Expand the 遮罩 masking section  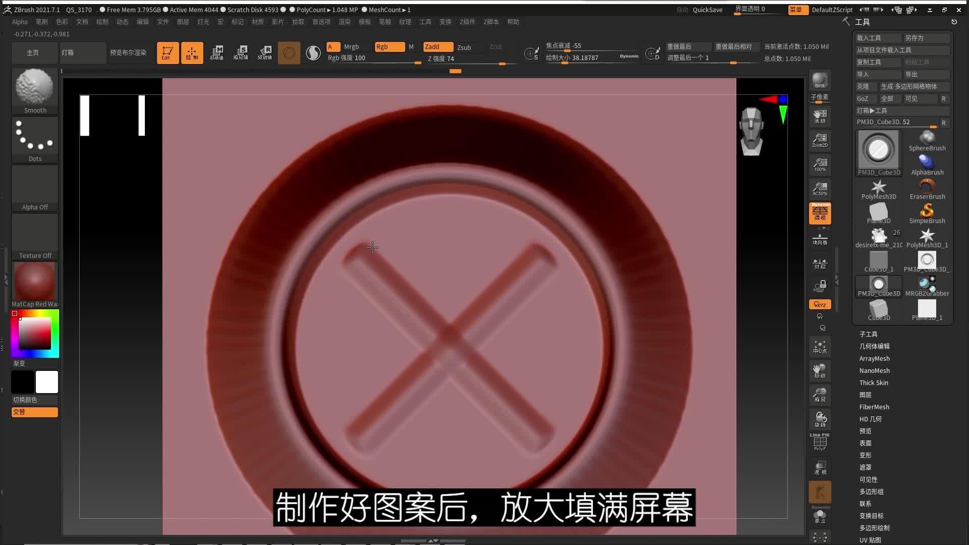[x=866, y=467]
